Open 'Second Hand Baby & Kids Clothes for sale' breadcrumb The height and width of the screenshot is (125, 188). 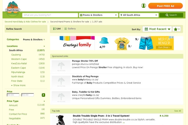25,22
